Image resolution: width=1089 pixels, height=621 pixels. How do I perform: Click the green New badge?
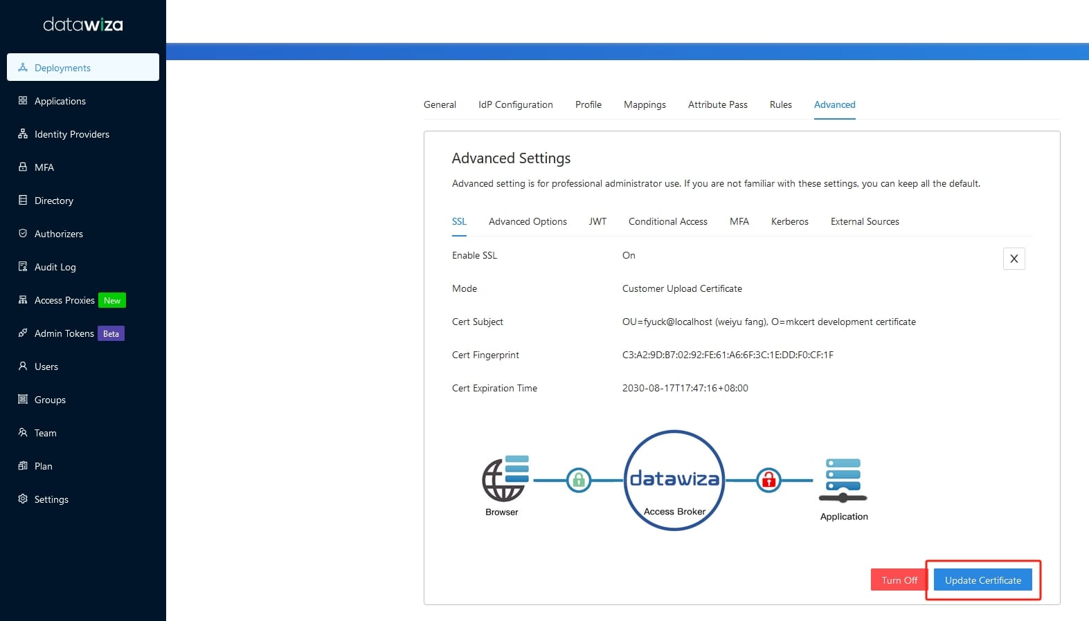click(112, 300)
